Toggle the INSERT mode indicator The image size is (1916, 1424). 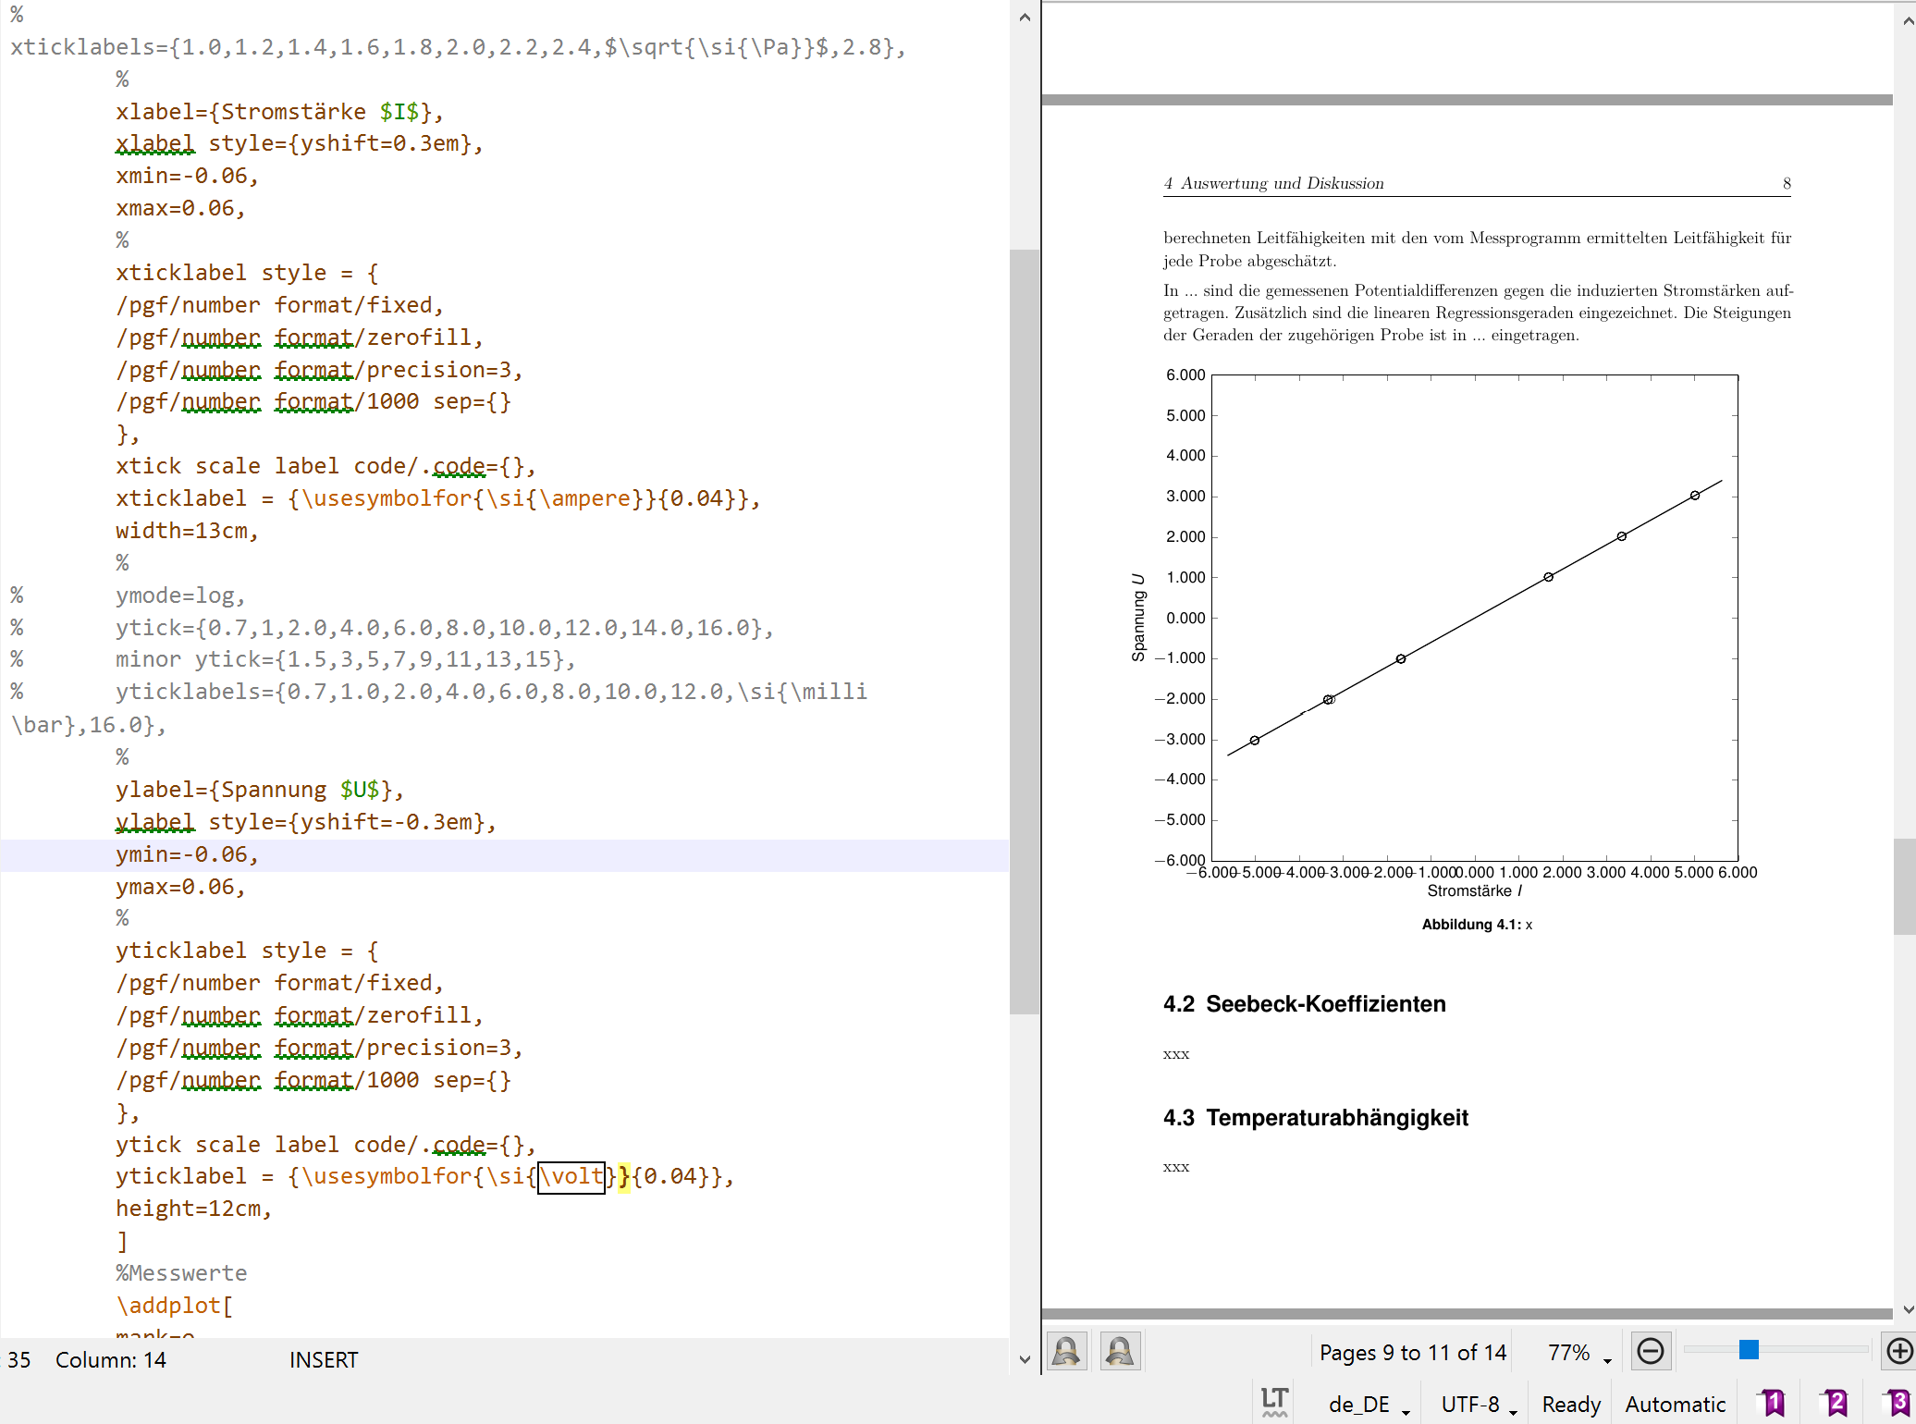(x=323, y=1360)
